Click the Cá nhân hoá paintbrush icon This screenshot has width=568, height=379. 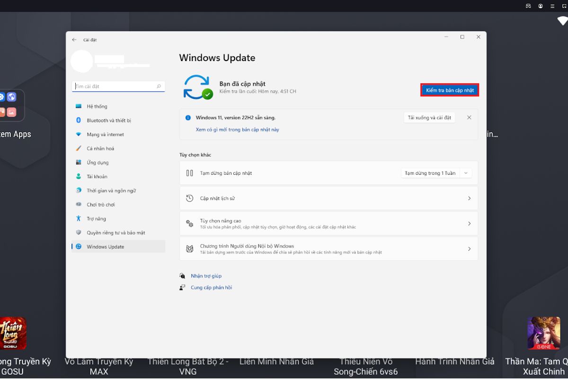click(79, 148)
